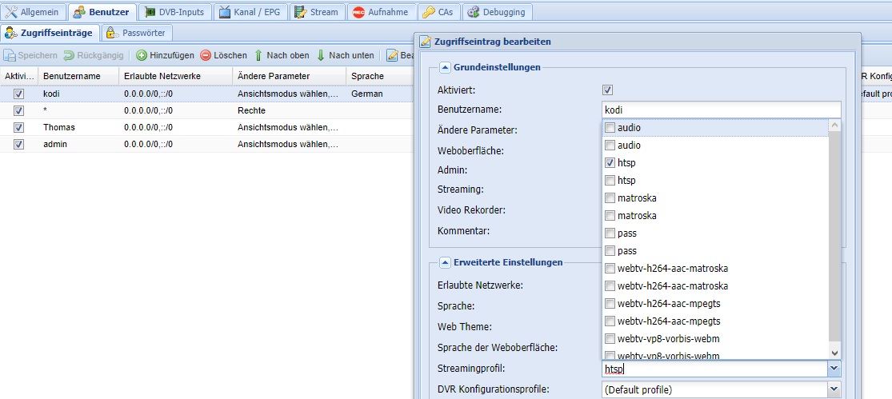Click the profile list scrollbar thumb

[x=834, y=235]
